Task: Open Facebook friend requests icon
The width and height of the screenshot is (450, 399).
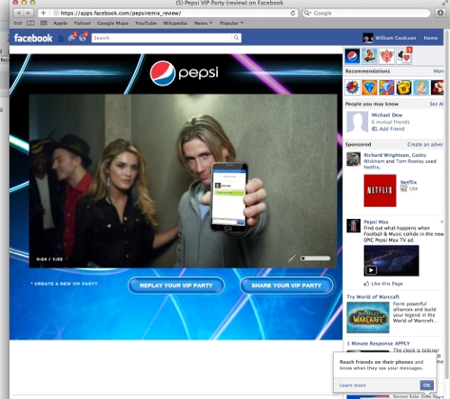Action: click(61, 38)
